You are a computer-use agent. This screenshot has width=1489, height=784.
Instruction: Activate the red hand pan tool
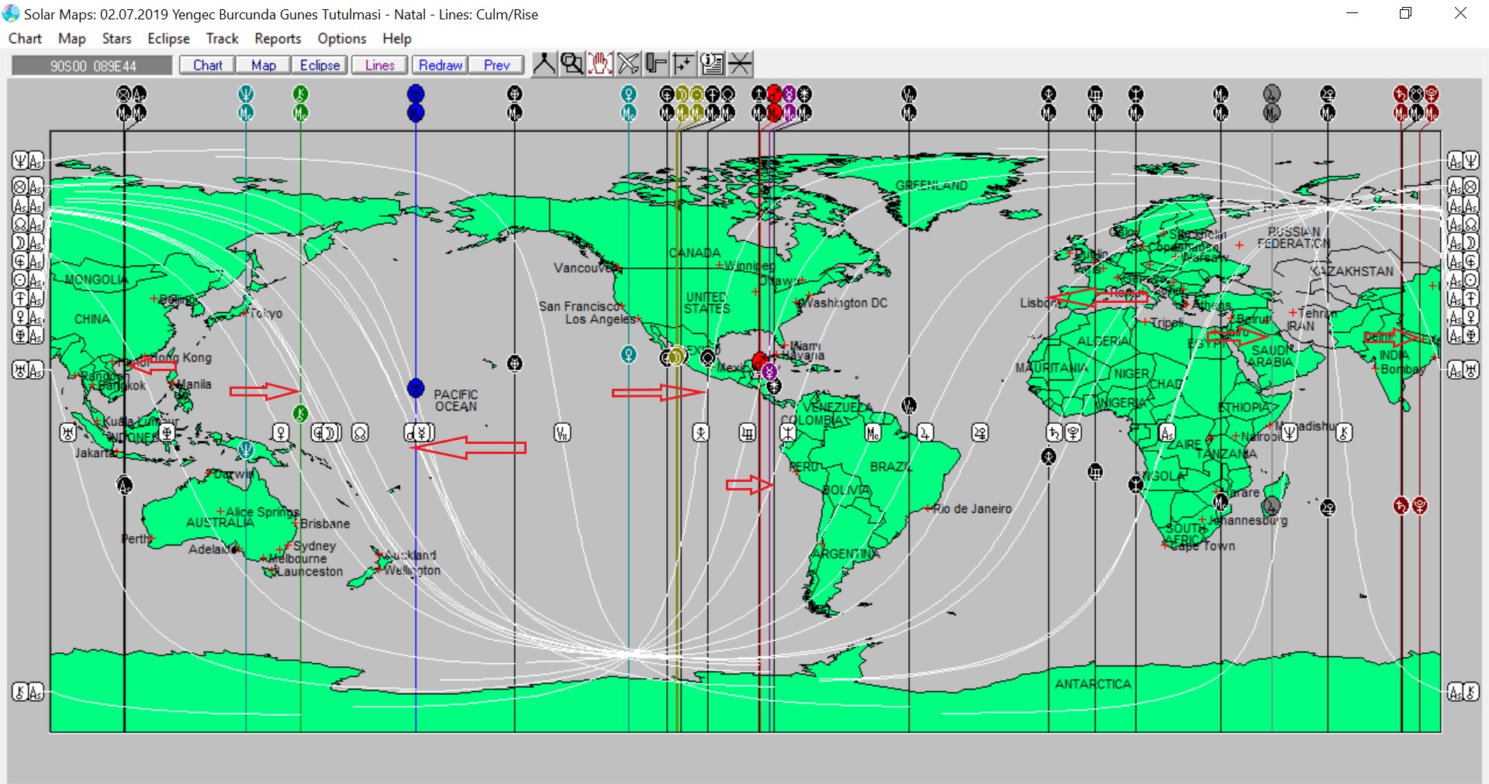599,64
